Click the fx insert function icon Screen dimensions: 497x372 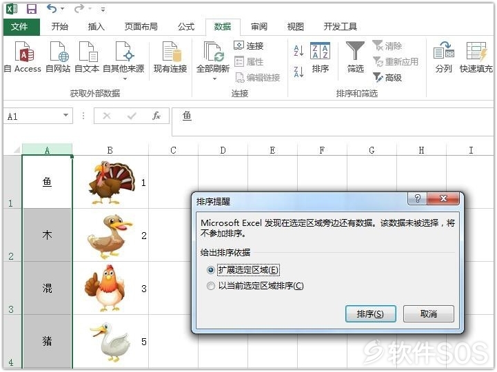click(156, 116)
